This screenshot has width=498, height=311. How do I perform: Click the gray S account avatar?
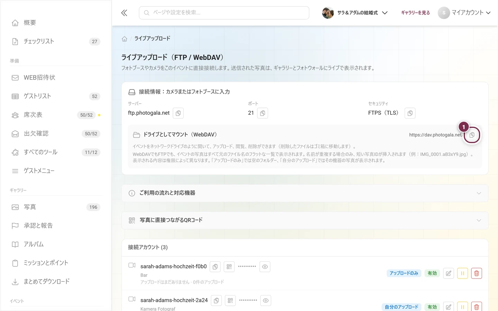(444, 13)
